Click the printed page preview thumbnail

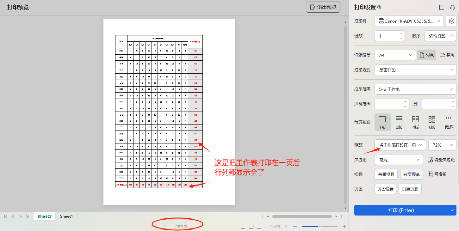pos(169,112)
